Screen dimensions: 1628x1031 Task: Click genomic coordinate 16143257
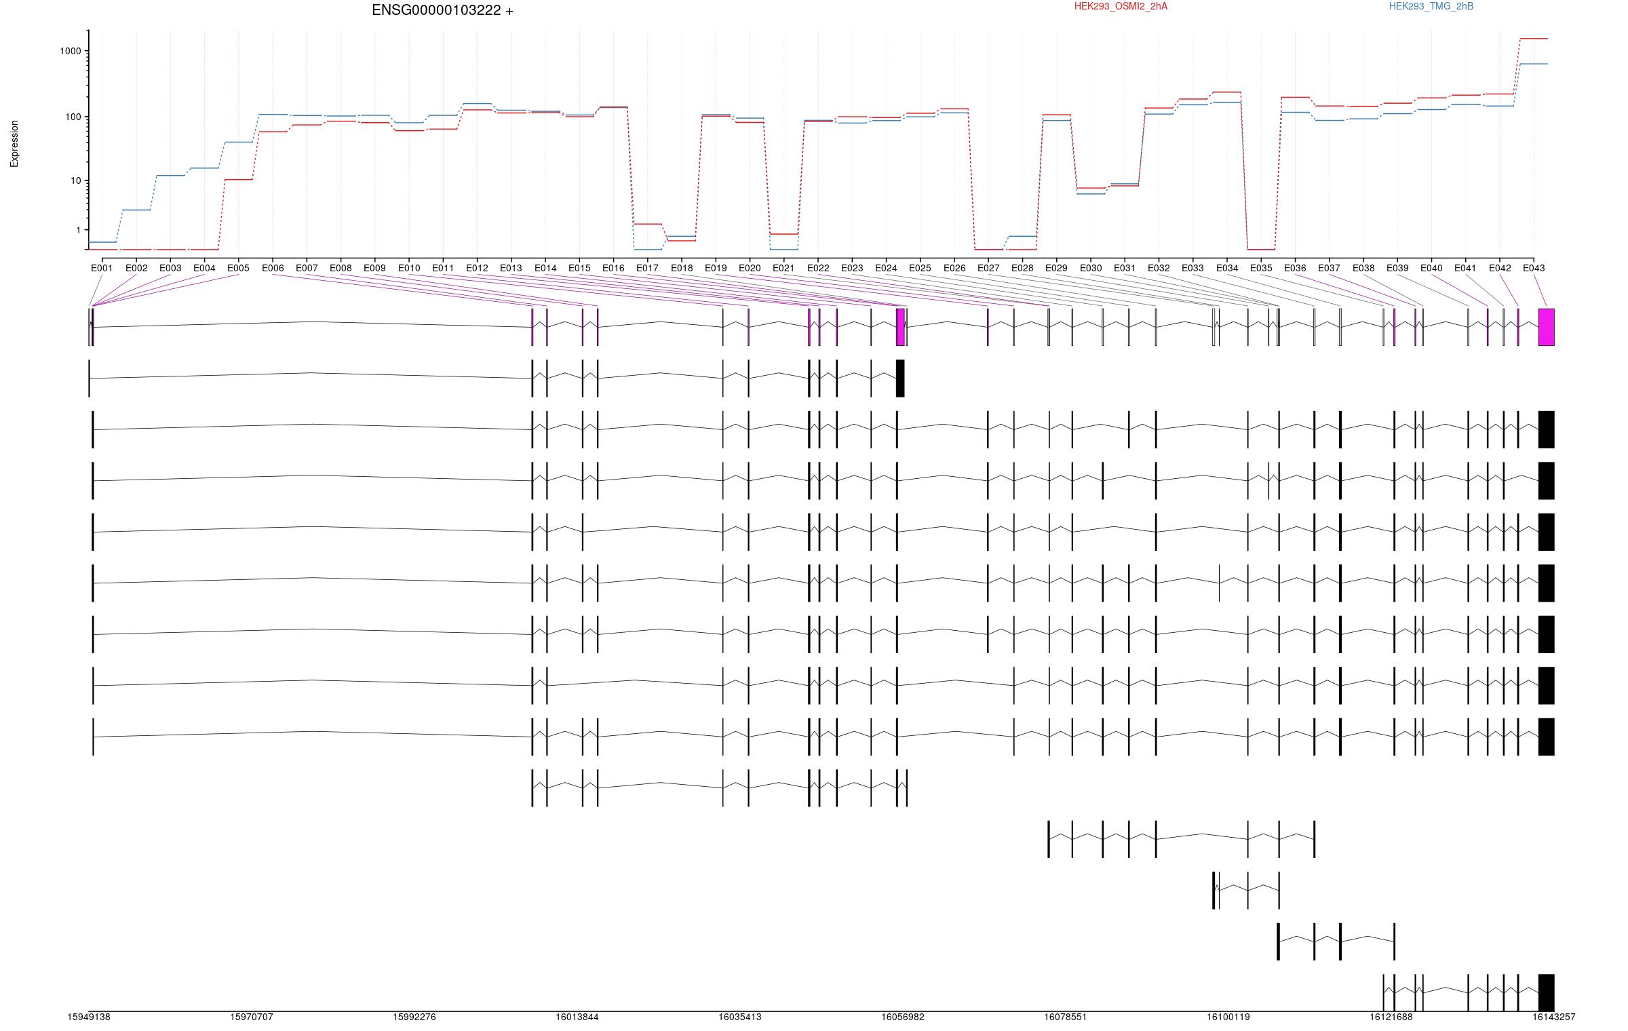tap(1554, 1017)
